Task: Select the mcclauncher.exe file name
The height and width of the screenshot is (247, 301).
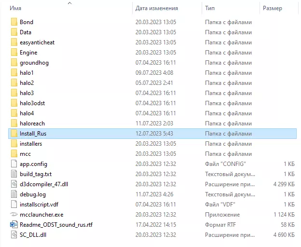Action: 41,215
